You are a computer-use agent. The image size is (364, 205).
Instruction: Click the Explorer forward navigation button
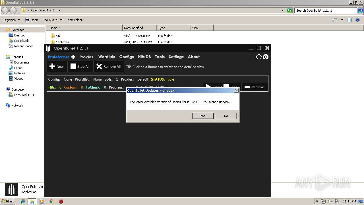pos(13,11)
